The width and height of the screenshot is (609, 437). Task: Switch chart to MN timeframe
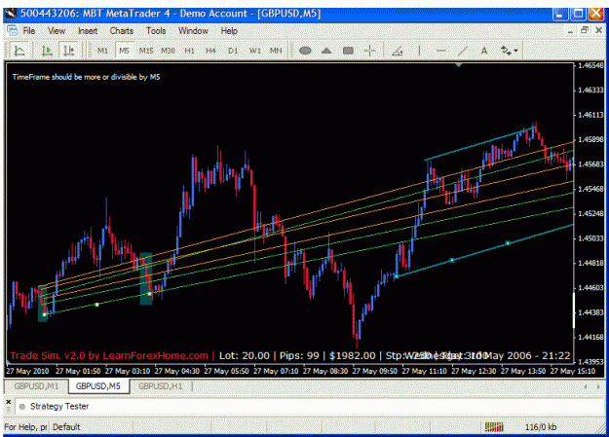[x=276, y=51]
